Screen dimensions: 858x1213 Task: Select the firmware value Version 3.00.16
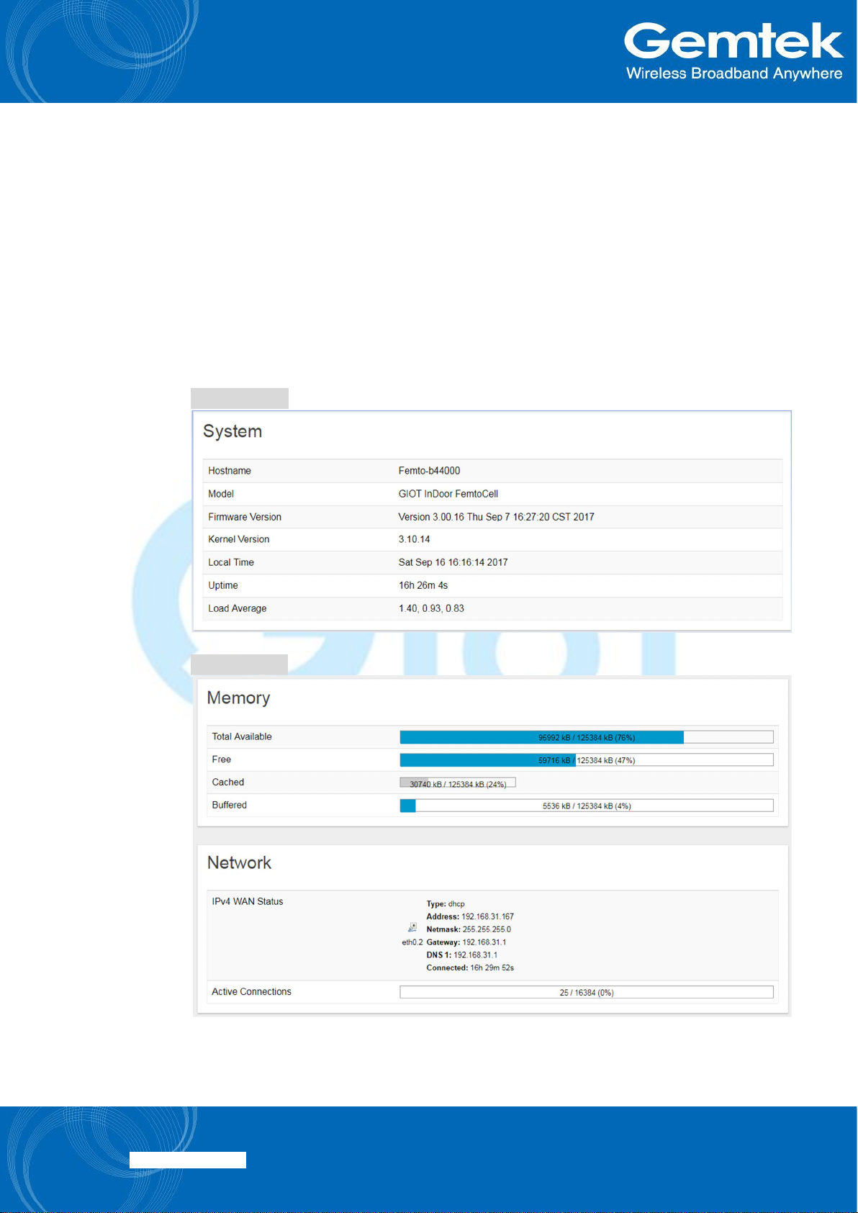click(x=497, y=517)
